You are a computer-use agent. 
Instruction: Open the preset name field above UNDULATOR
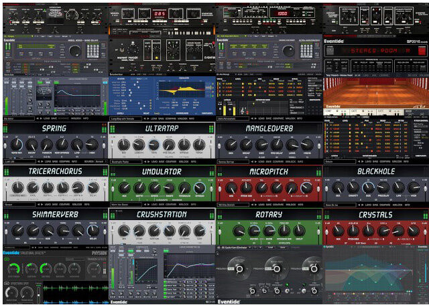(126, 162)
